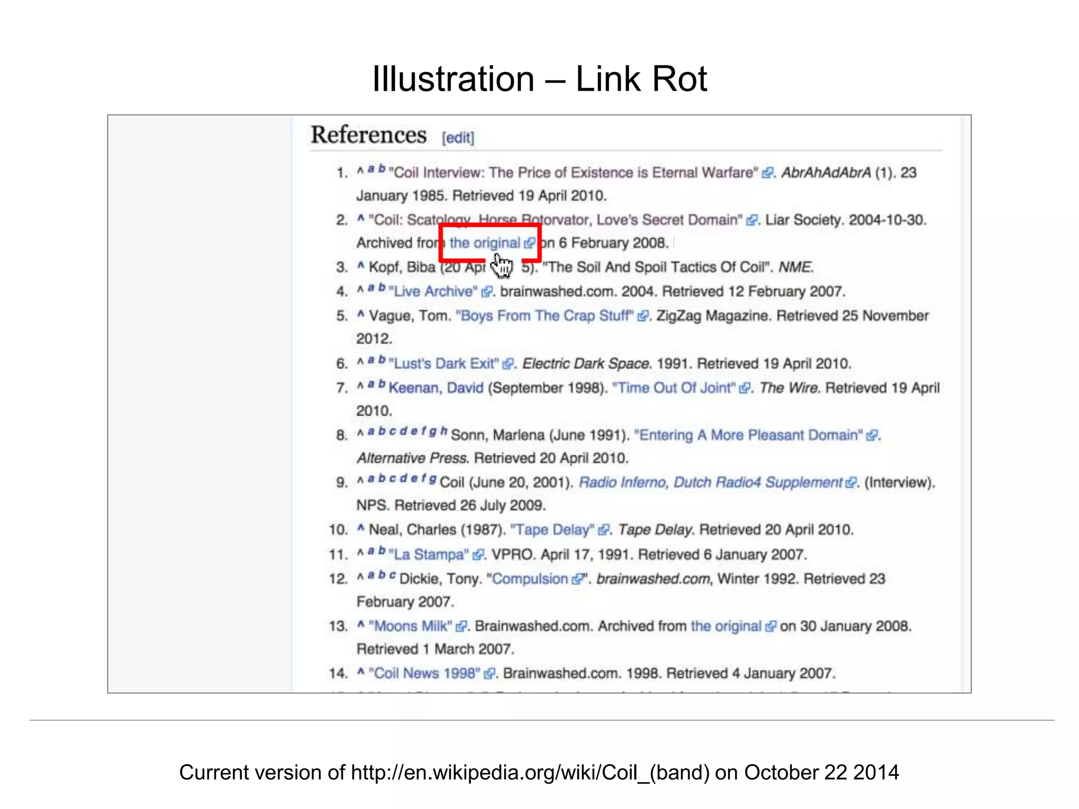Click backlink "b" of reference 11 La Stampa
The height and width of the screenshot is (809, 1079).
point(381,551)
